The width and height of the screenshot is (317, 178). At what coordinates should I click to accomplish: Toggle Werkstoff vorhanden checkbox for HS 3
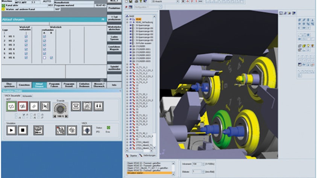26,45
